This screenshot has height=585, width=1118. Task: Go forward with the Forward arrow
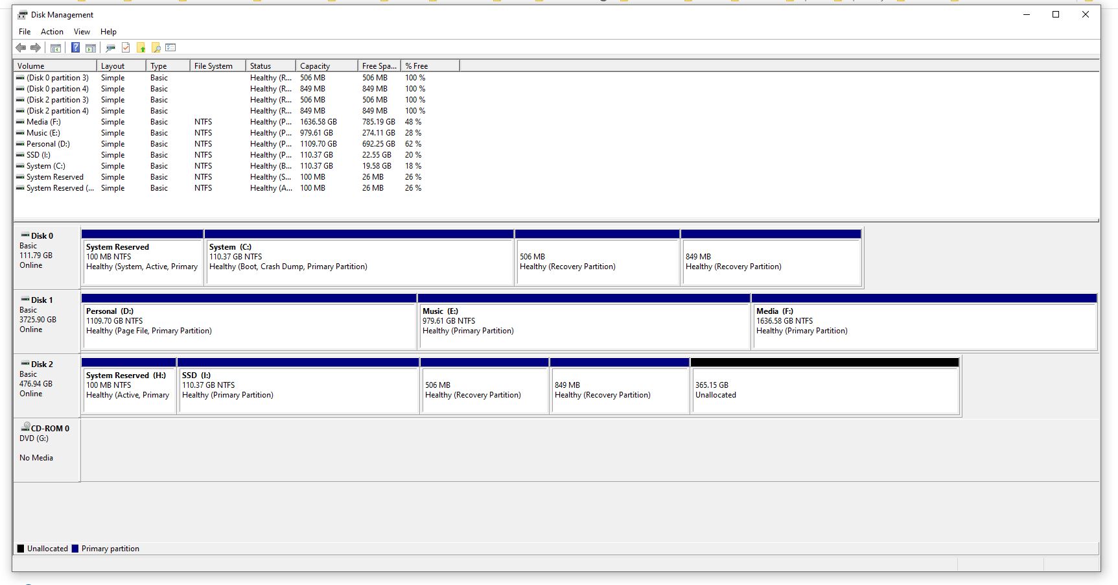(x=36, y=47)
